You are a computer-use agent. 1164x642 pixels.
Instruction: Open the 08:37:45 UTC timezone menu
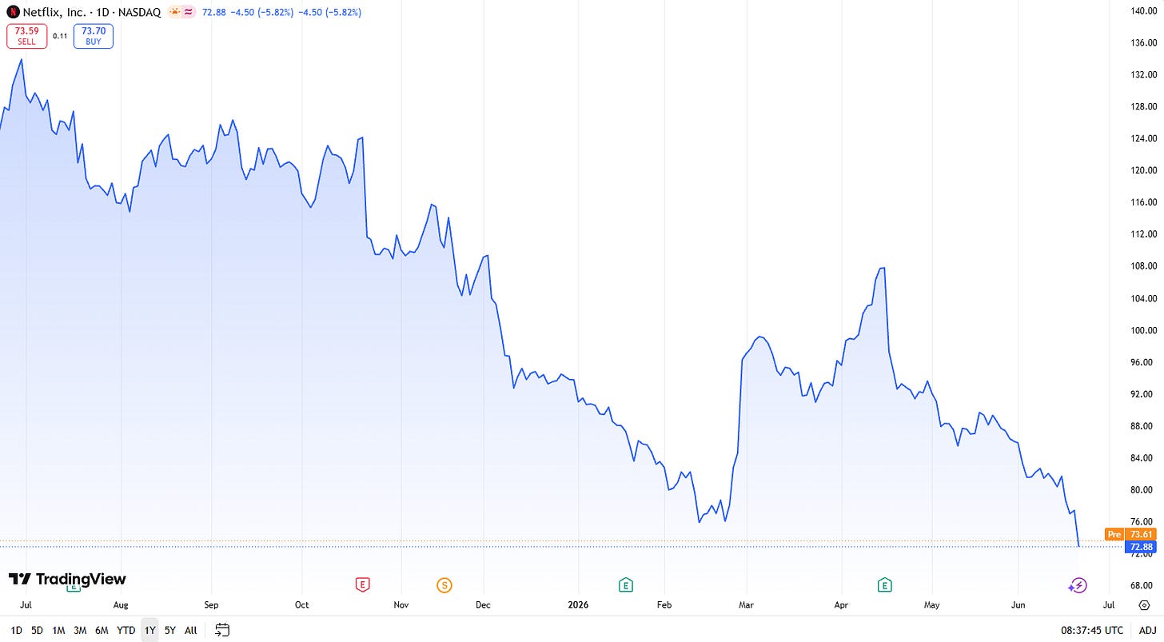point(1092,630)
